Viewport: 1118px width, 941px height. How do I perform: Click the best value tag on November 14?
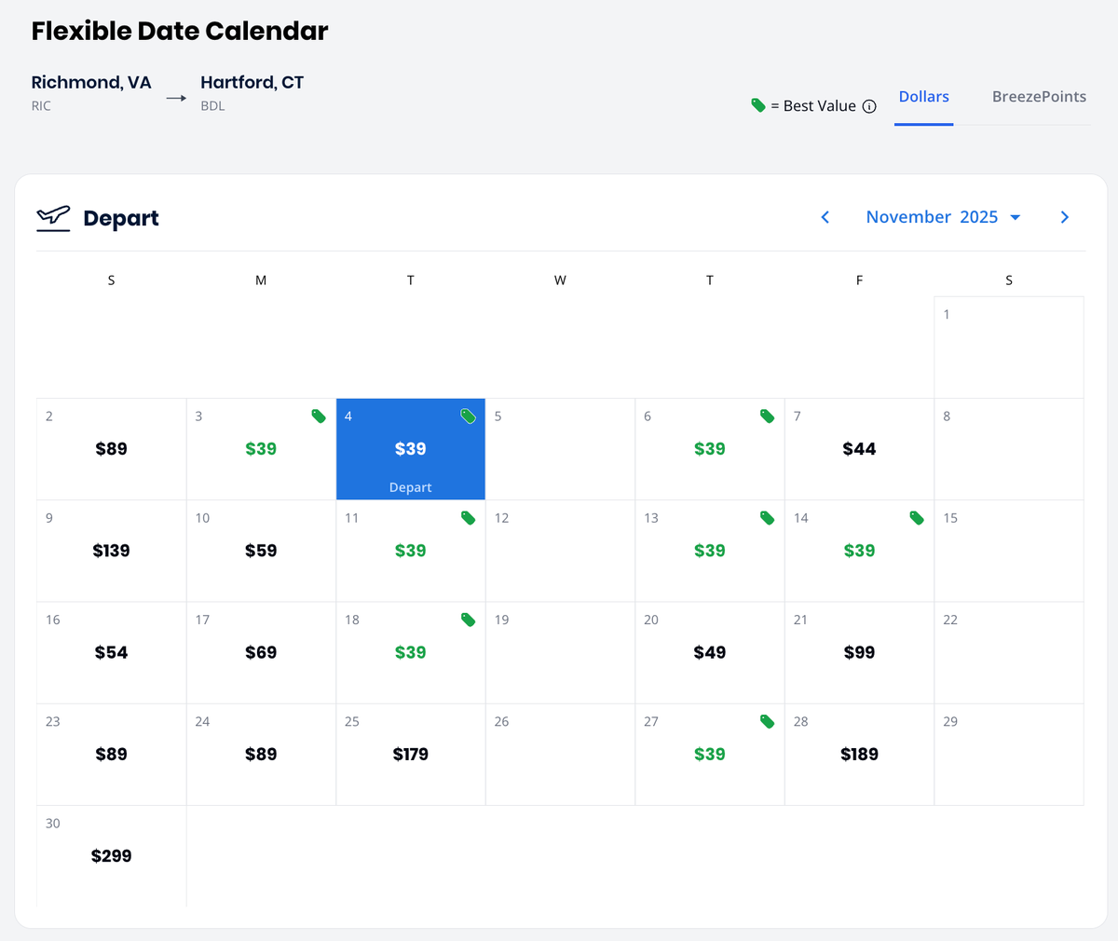point(917,518)
